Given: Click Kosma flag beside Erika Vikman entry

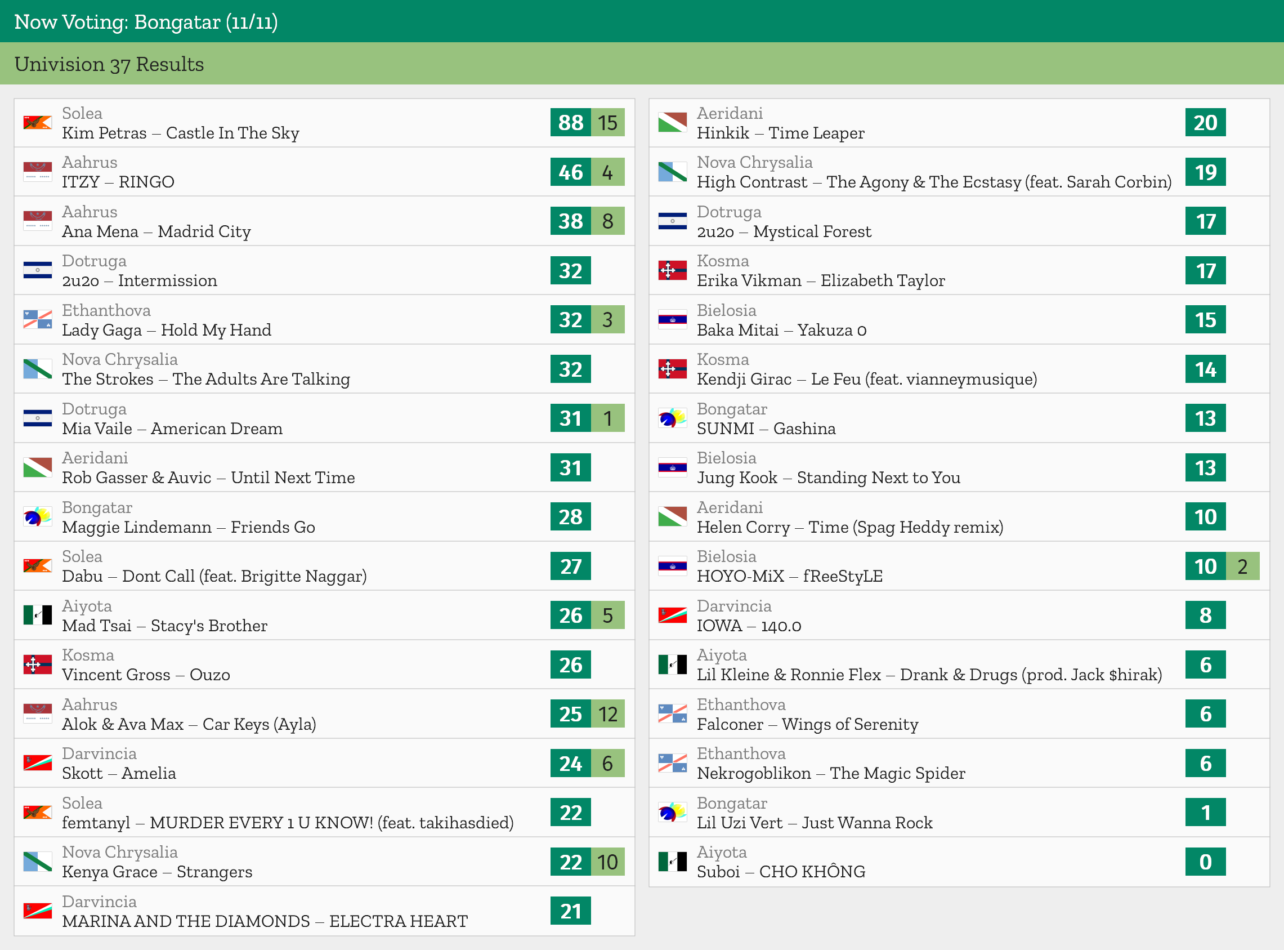Looking at the screenshot, I should (x=673, y=270).
